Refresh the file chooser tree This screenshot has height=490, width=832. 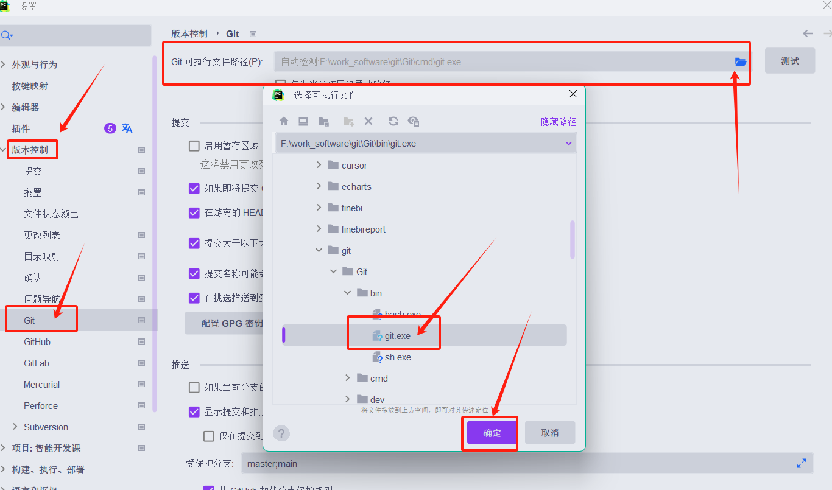(393, 121)
